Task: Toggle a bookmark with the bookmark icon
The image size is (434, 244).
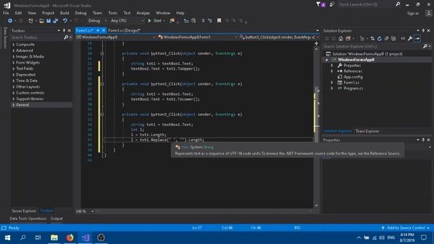Action: pos(219,21)
